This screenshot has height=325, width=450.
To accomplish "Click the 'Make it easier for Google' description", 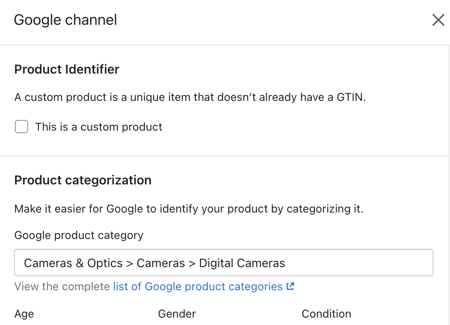I will (x=189, y=209).
